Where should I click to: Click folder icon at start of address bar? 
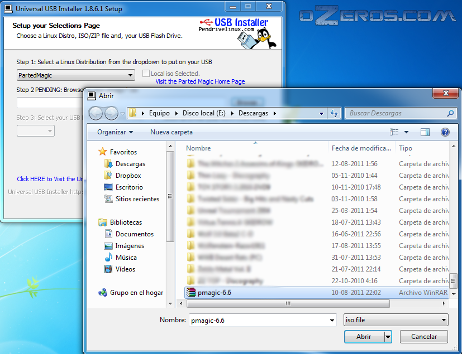click(133, 113)
